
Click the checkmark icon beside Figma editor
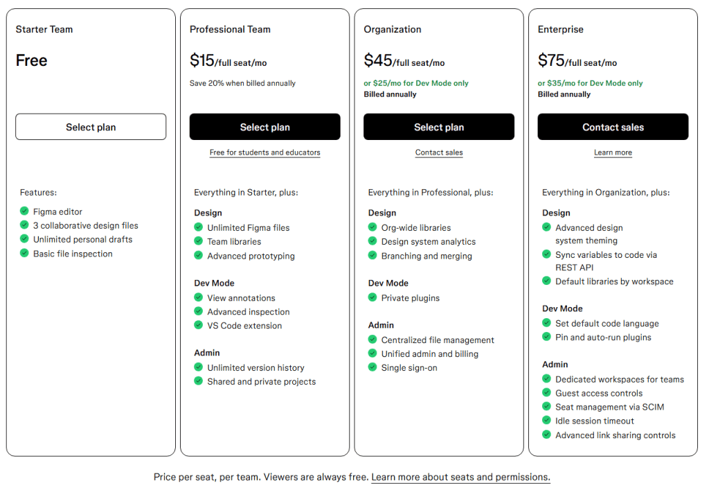[24, 211]
